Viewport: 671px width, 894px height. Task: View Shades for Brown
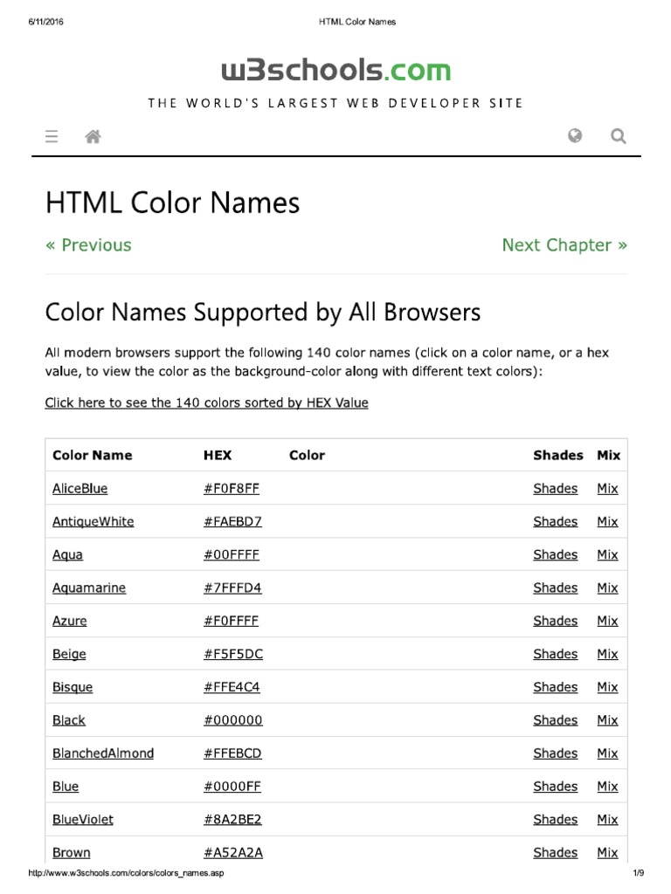[555, 853]
